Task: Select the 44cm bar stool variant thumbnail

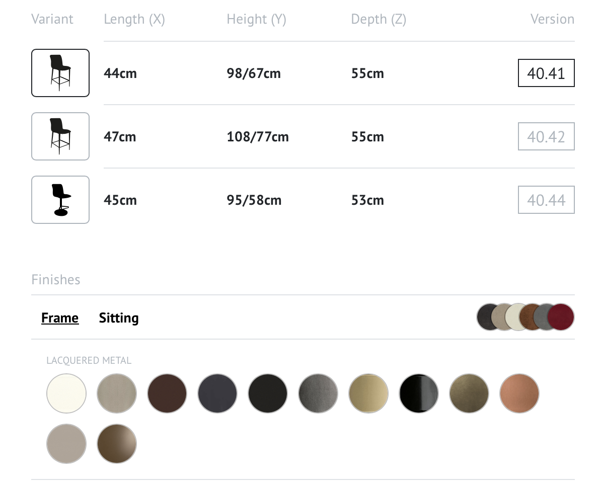Action: coord(60,73)
